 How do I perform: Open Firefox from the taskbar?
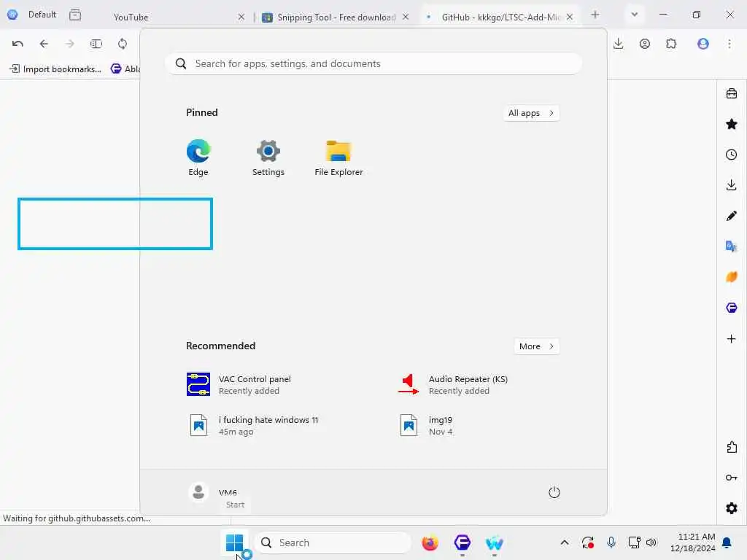pyautogui.click(x=430, y=542)
